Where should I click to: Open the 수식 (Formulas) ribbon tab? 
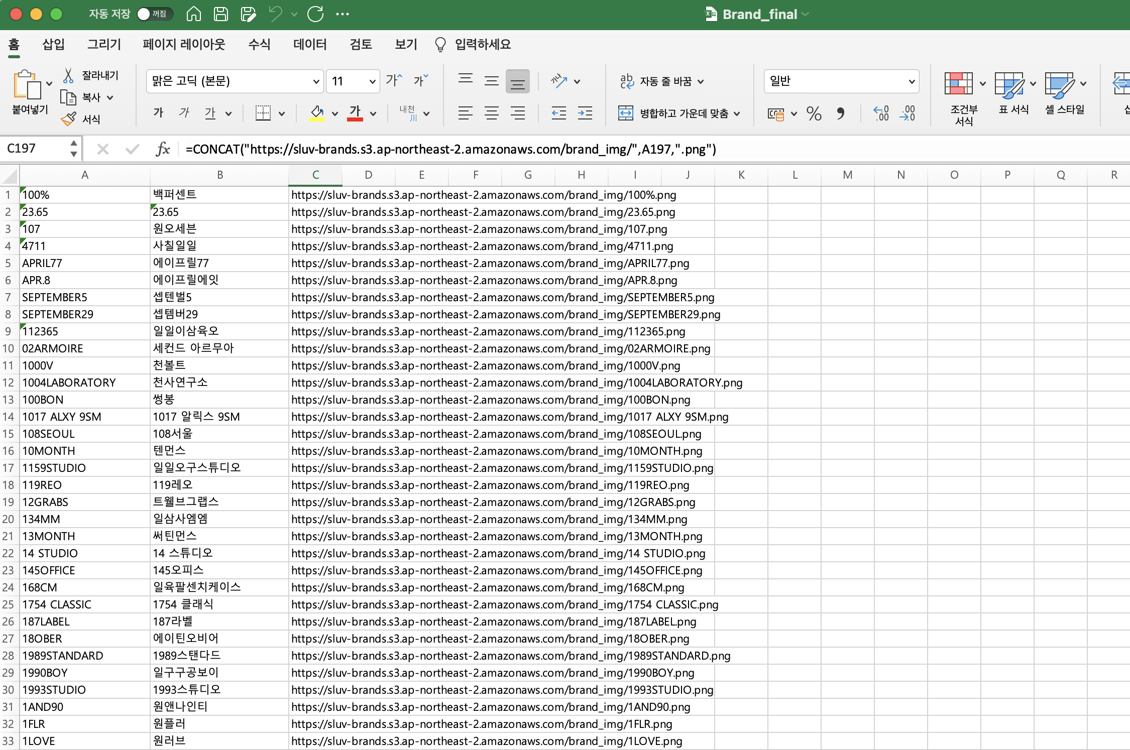pos(259,44)
